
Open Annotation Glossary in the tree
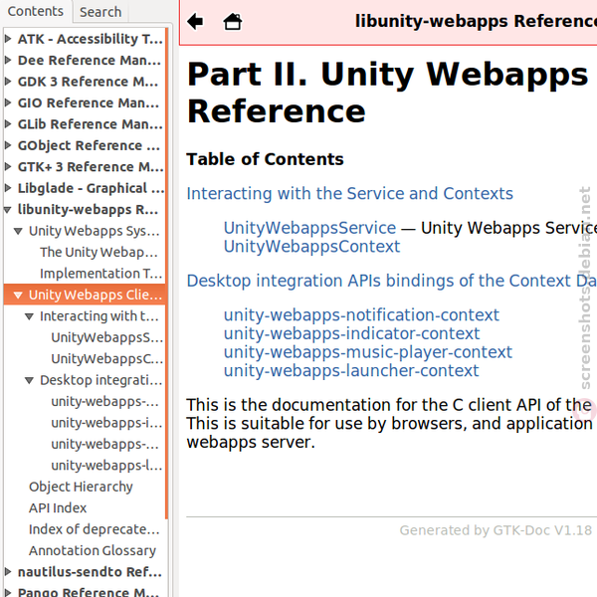coord(93,550)
